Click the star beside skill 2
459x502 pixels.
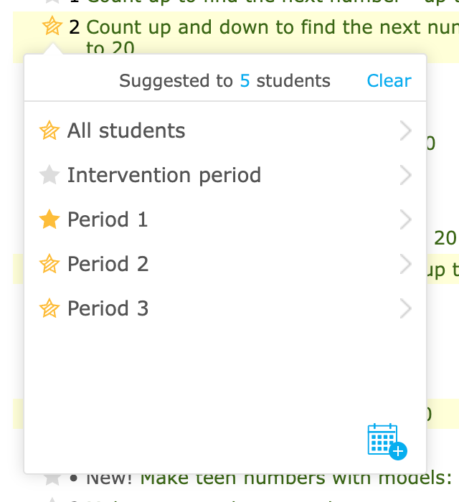tap(52, 26)
